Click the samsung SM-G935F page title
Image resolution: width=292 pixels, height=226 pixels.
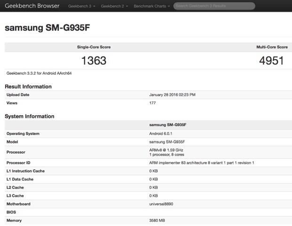47,28
